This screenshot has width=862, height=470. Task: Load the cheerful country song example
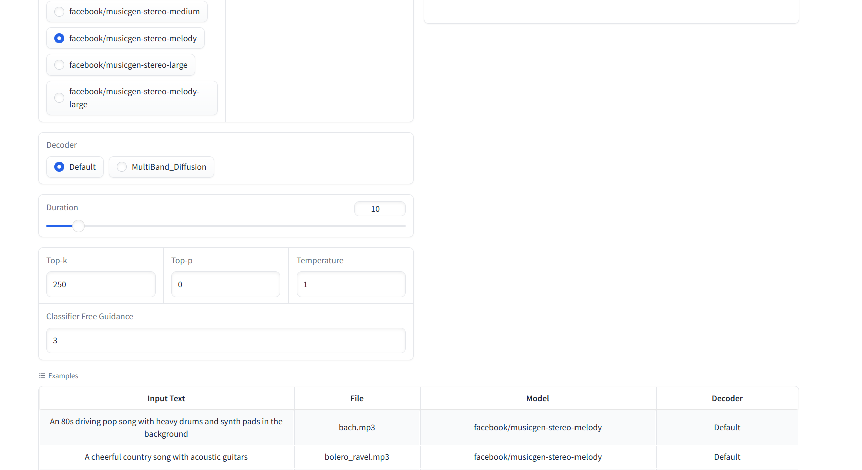pos(166,457)
